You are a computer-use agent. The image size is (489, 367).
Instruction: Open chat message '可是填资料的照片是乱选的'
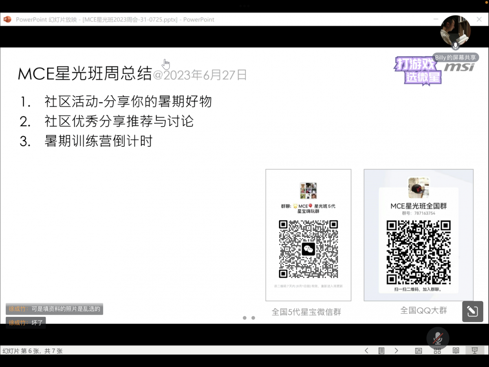(x=54, y=309)
